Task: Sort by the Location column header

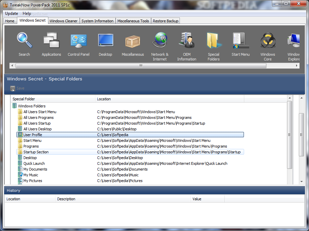Action: [170, 99]
